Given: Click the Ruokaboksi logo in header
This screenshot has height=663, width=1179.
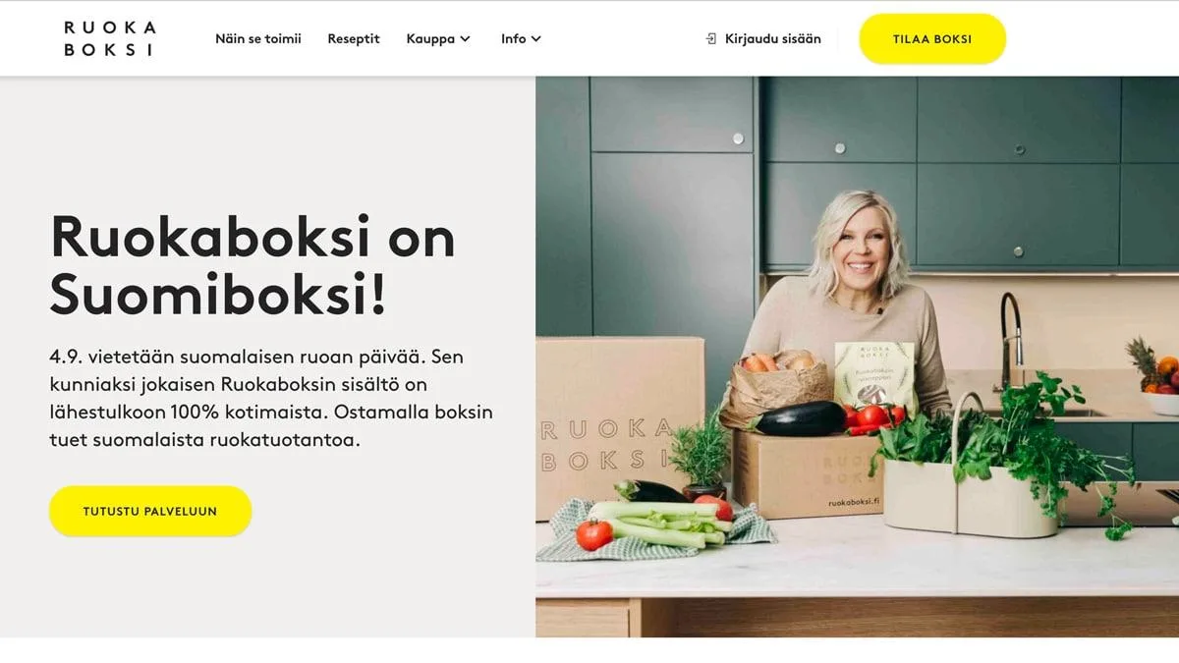Looking at the screenshot, I should pyautogui.click(x=109, y=38).
